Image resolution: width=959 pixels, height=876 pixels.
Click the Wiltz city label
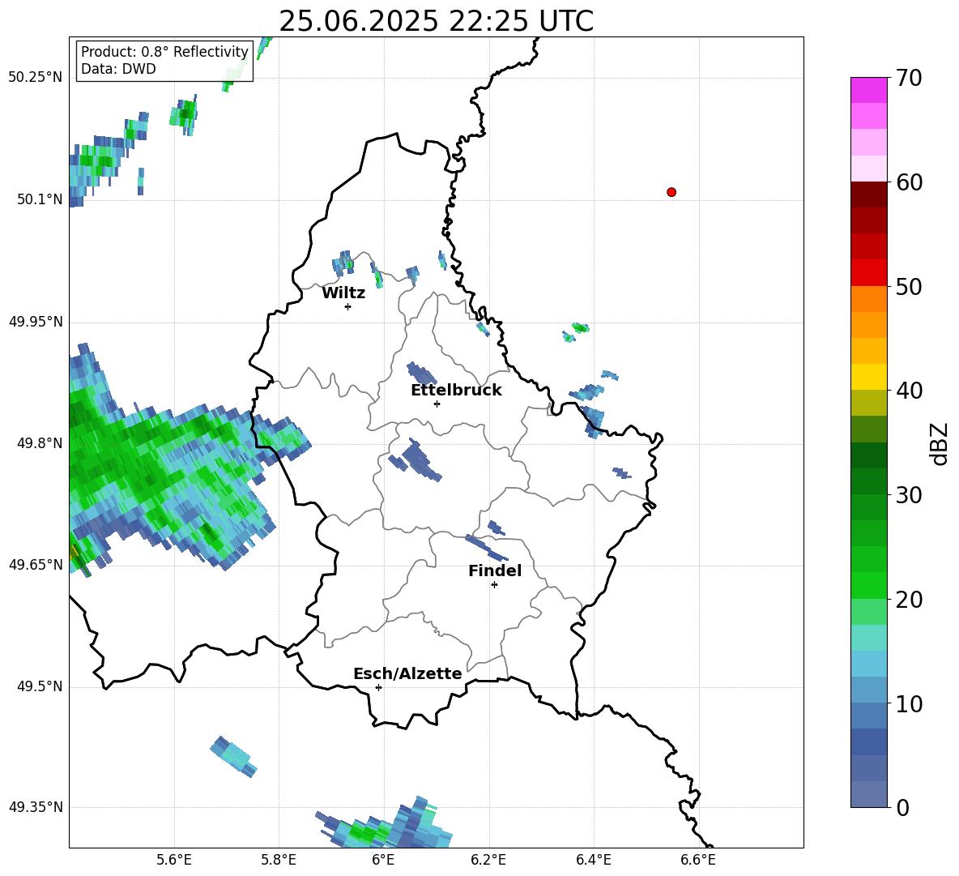343,293
